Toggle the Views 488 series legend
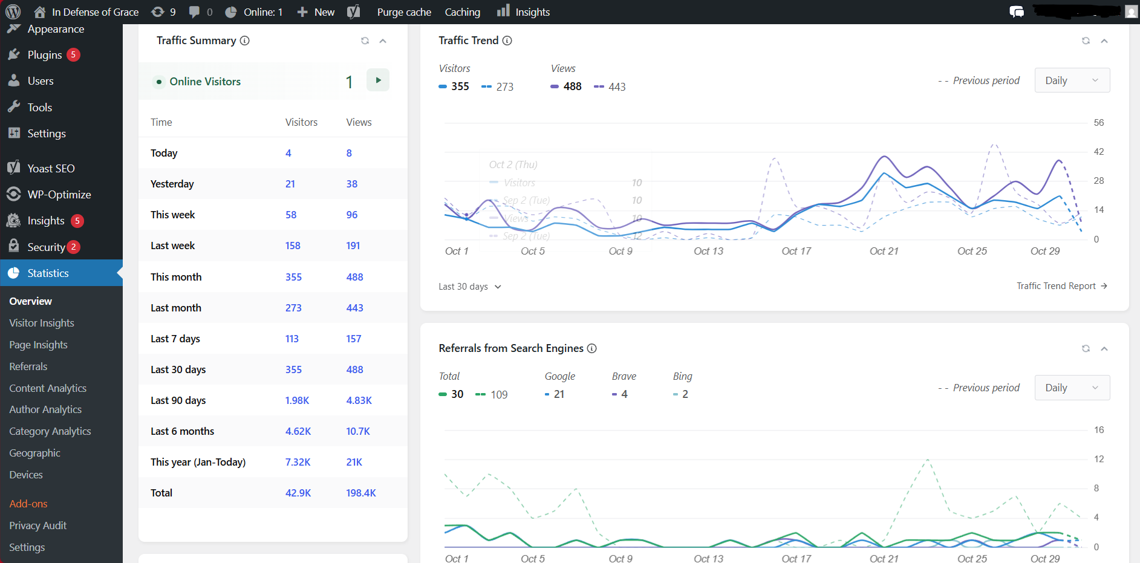The image size is (1140, 563). pyautogui.click(x=566, y=86)
